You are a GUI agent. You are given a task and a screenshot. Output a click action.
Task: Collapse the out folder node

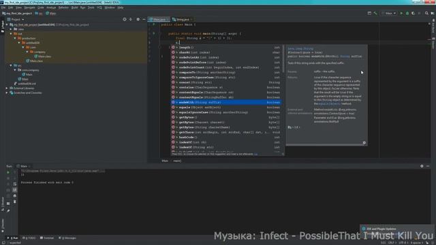(11, 33)
